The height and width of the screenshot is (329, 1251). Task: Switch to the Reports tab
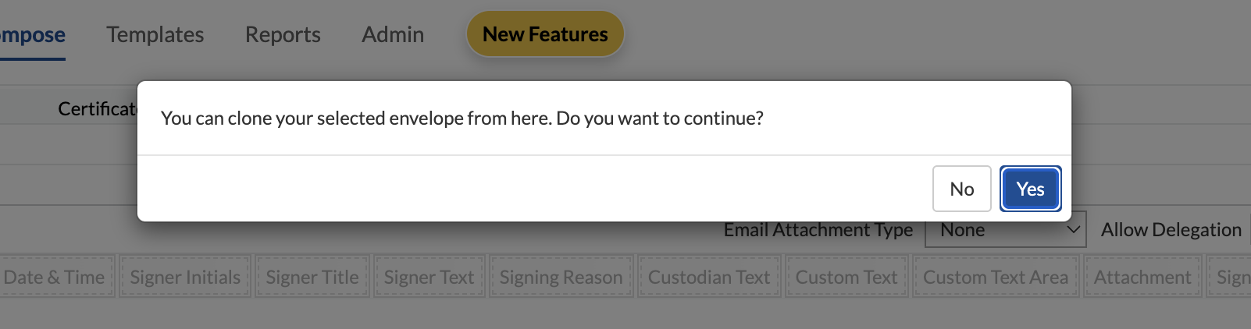(283, 34)
